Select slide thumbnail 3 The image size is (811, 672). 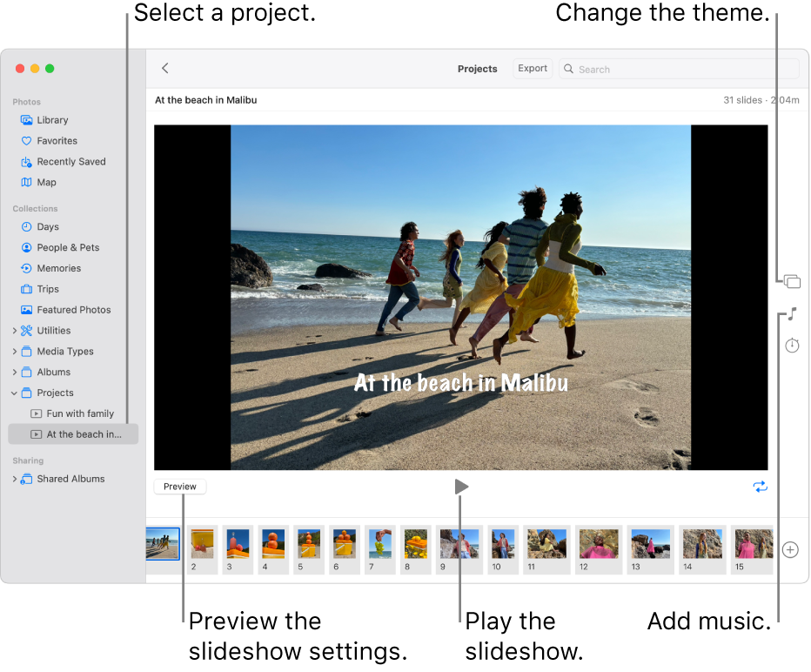click(238, 549)
